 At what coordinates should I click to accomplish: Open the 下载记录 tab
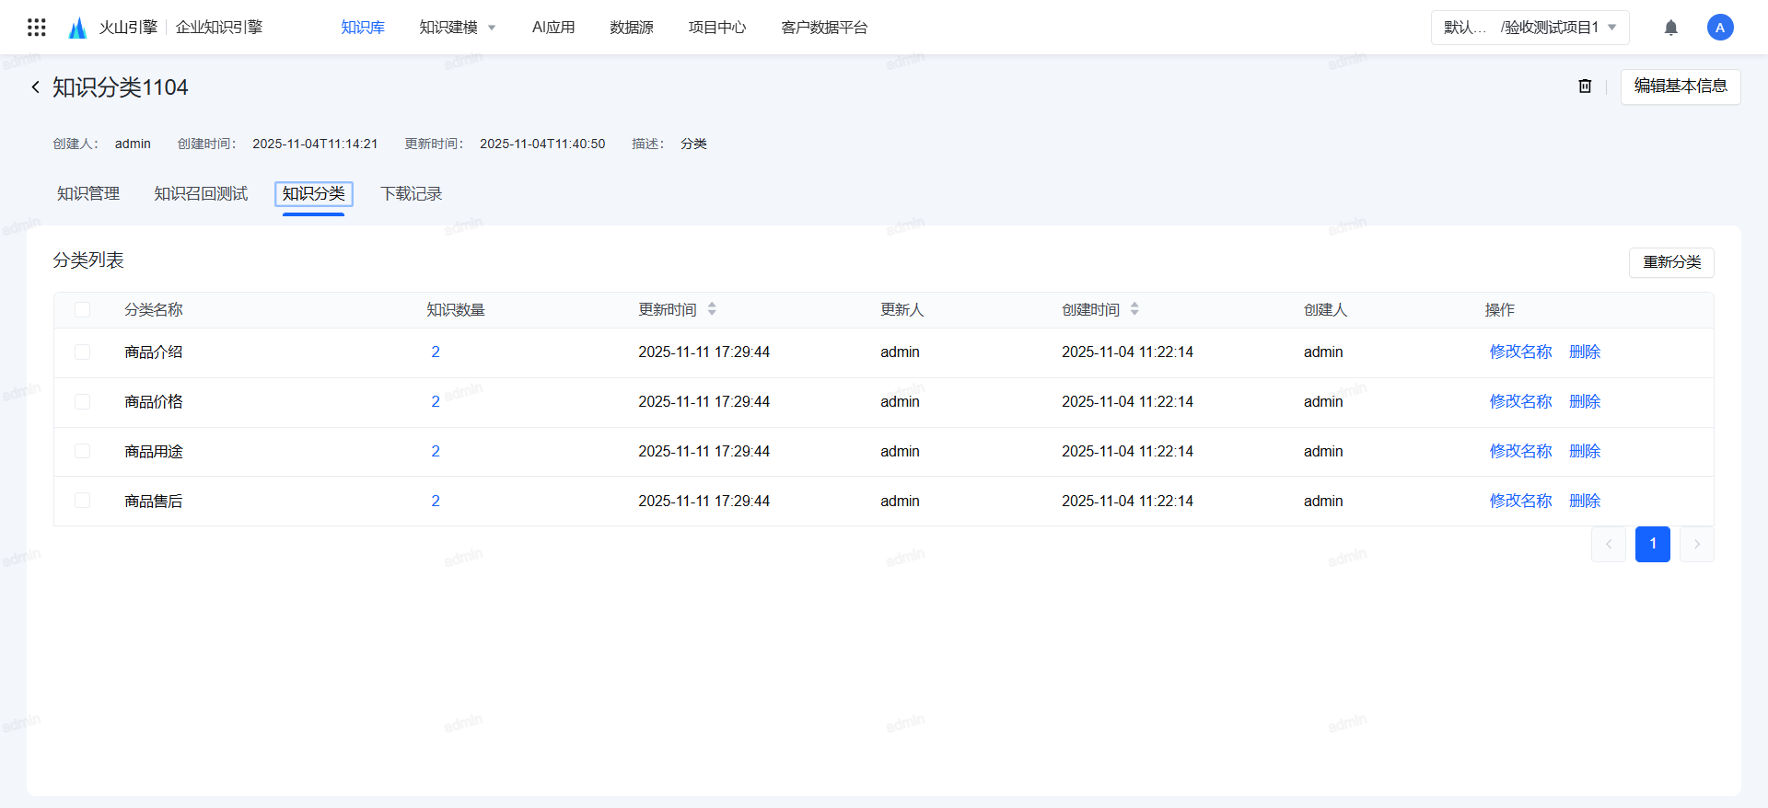411,194
